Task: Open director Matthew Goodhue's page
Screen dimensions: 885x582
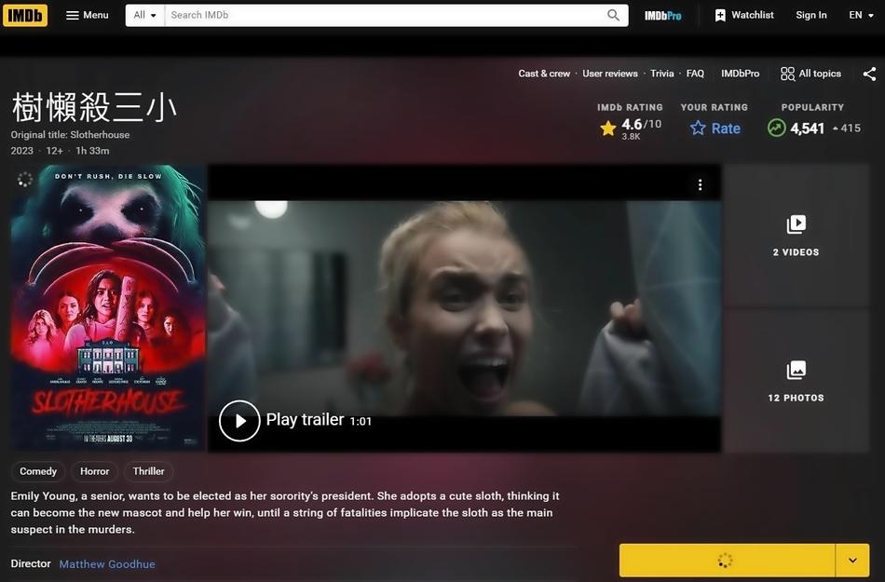Action: point(107,564)
